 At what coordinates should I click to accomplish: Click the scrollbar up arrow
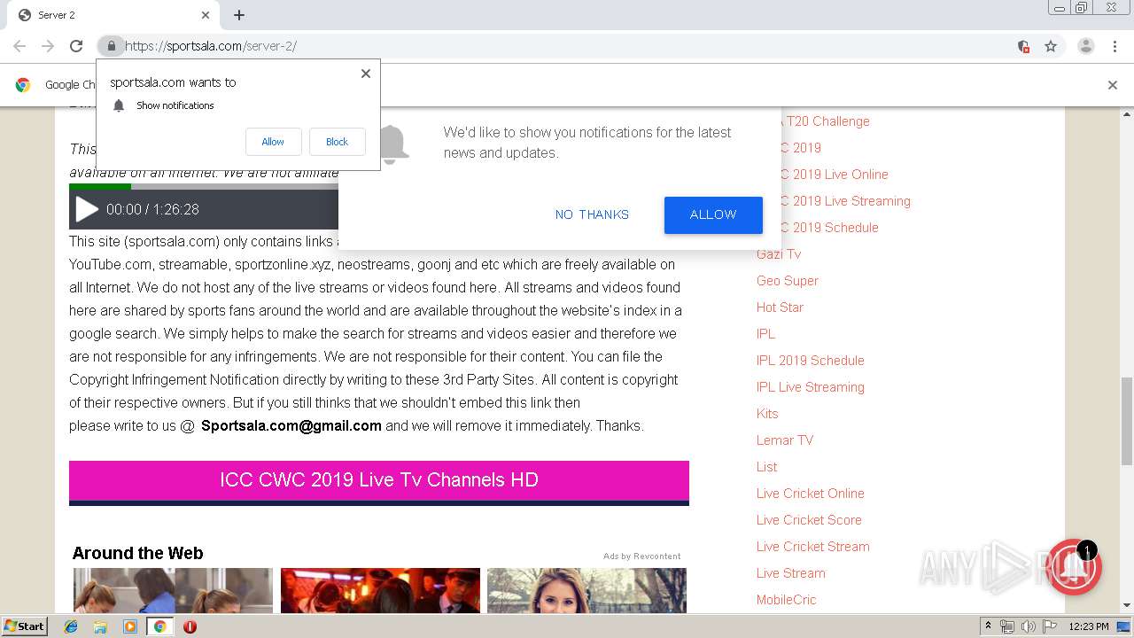tap(1127, 114)
